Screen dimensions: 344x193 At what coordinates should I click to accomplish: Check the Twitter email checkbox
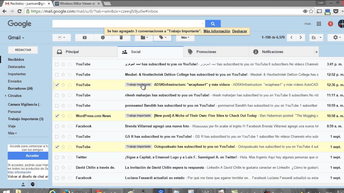click(57, 157)
